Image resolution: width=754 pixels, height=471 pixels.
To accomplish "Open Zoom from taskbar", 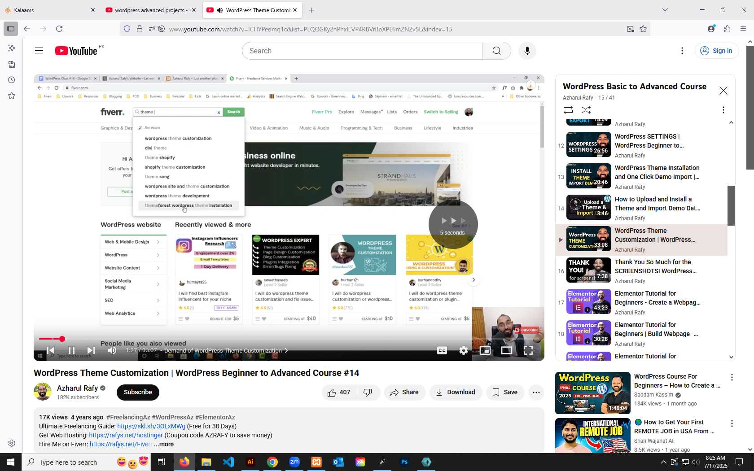I will click(294, 462).
